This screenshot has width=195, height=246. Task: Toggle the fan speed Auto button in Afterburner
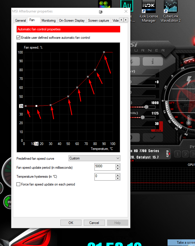coord(157,130)
